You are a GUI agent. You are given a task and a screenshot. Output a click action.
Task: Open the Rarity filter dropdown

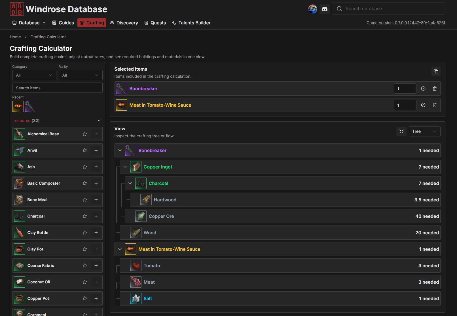[x=81, y=75]
